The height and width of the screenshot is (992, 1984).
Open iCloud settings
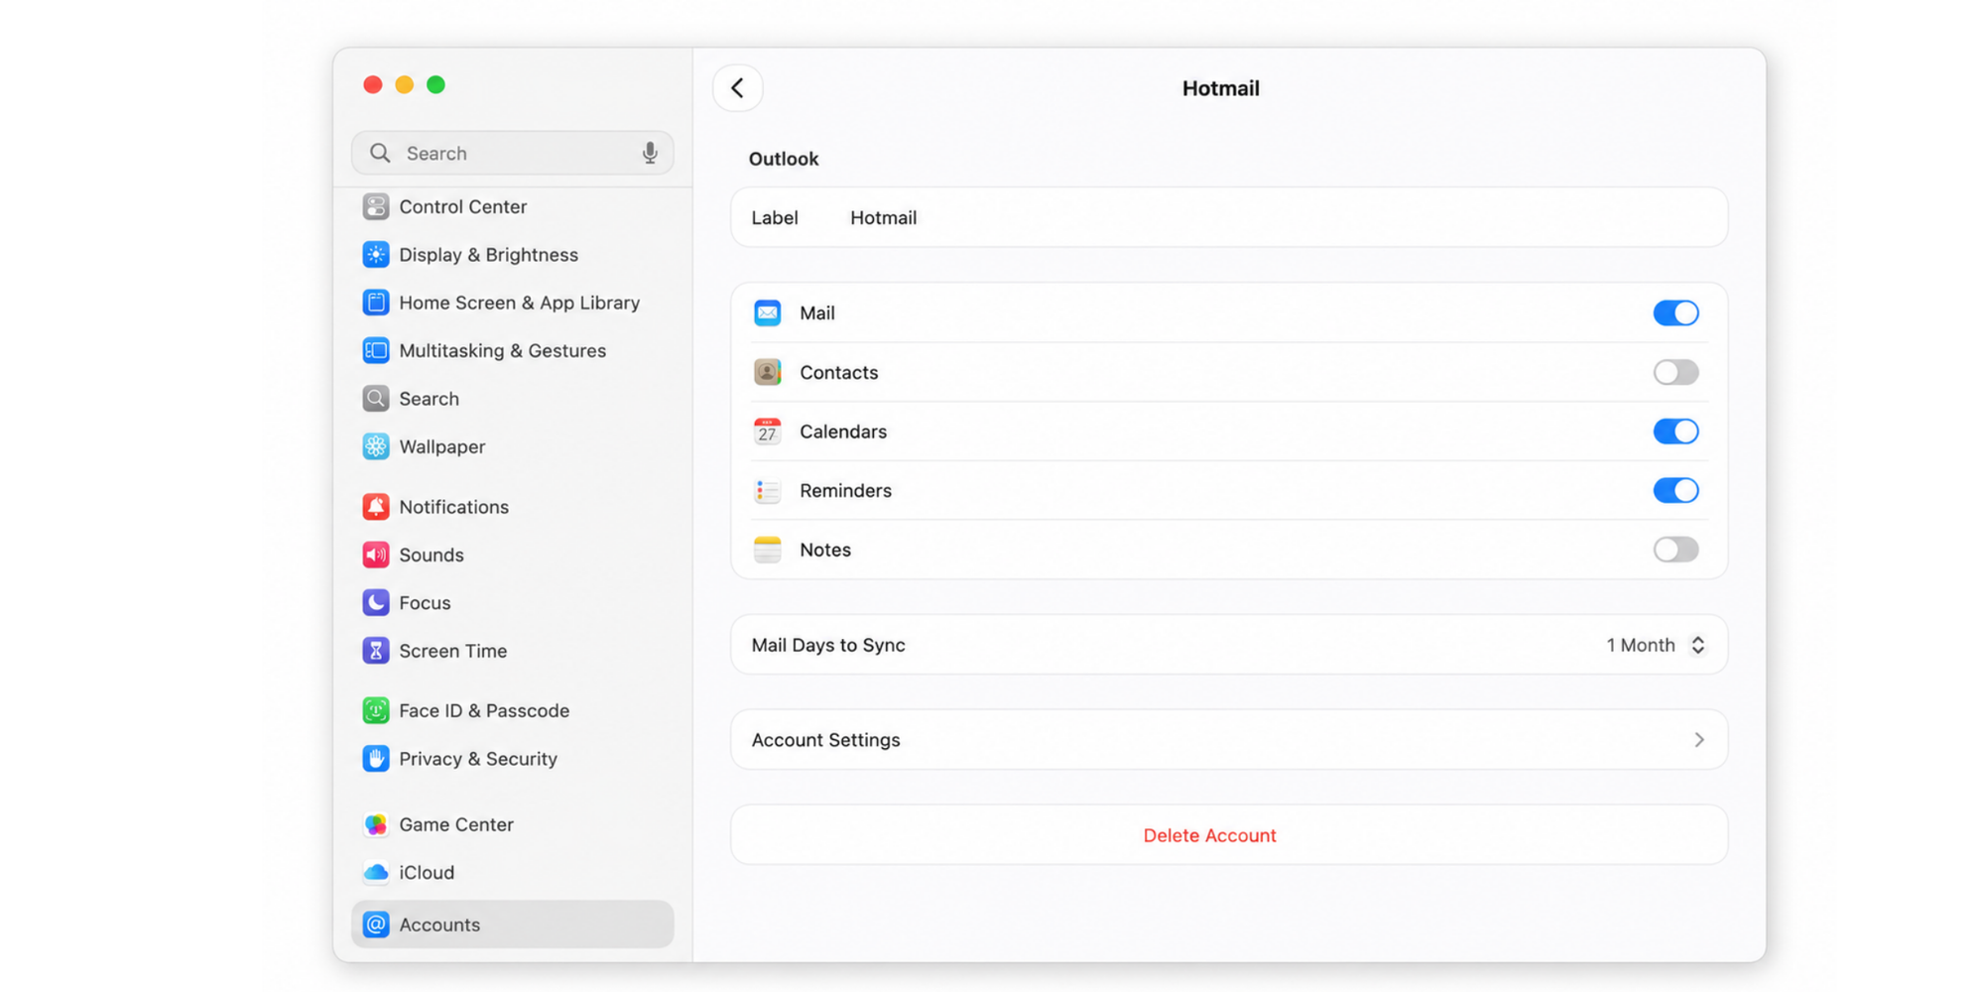pos(512,873)
